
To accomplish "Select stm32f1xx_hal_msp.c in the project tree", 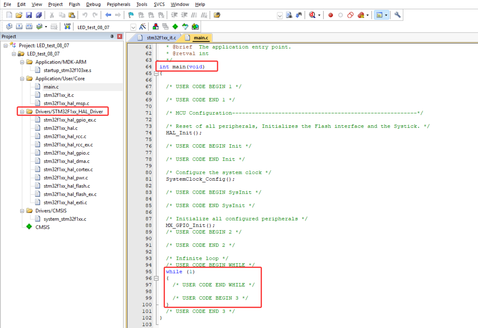I will tap(66, 103).
